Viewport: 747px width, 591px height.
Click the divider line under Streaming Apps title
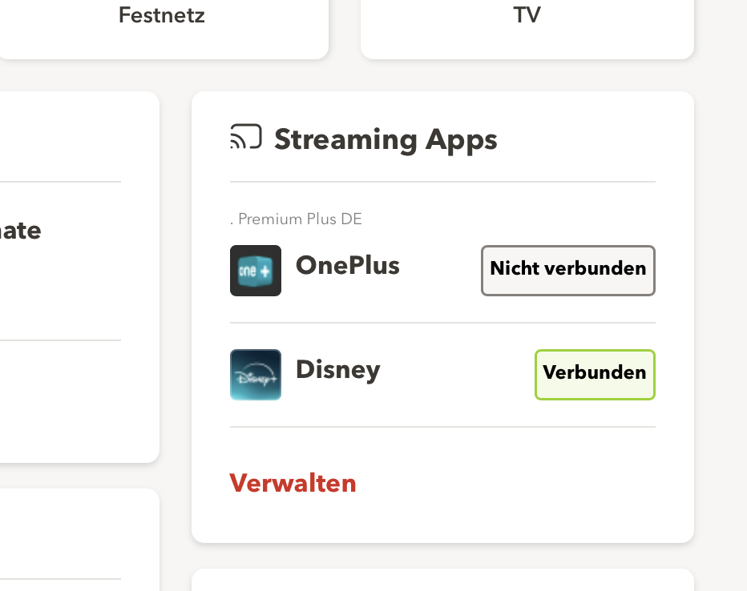pos(442,182)
